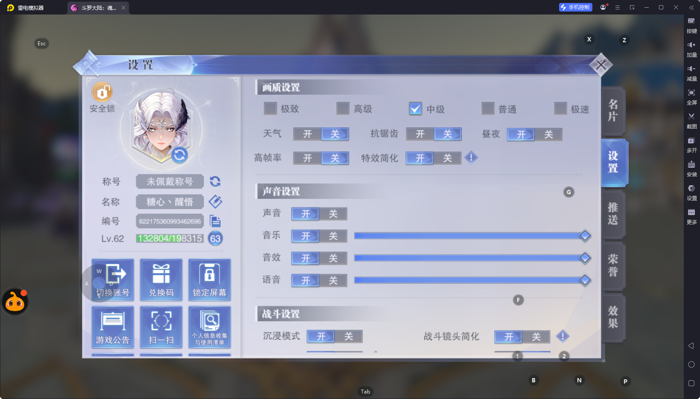
Task: Click the 语音 voice volume slider handle
Action: click(x=585, y=280)
